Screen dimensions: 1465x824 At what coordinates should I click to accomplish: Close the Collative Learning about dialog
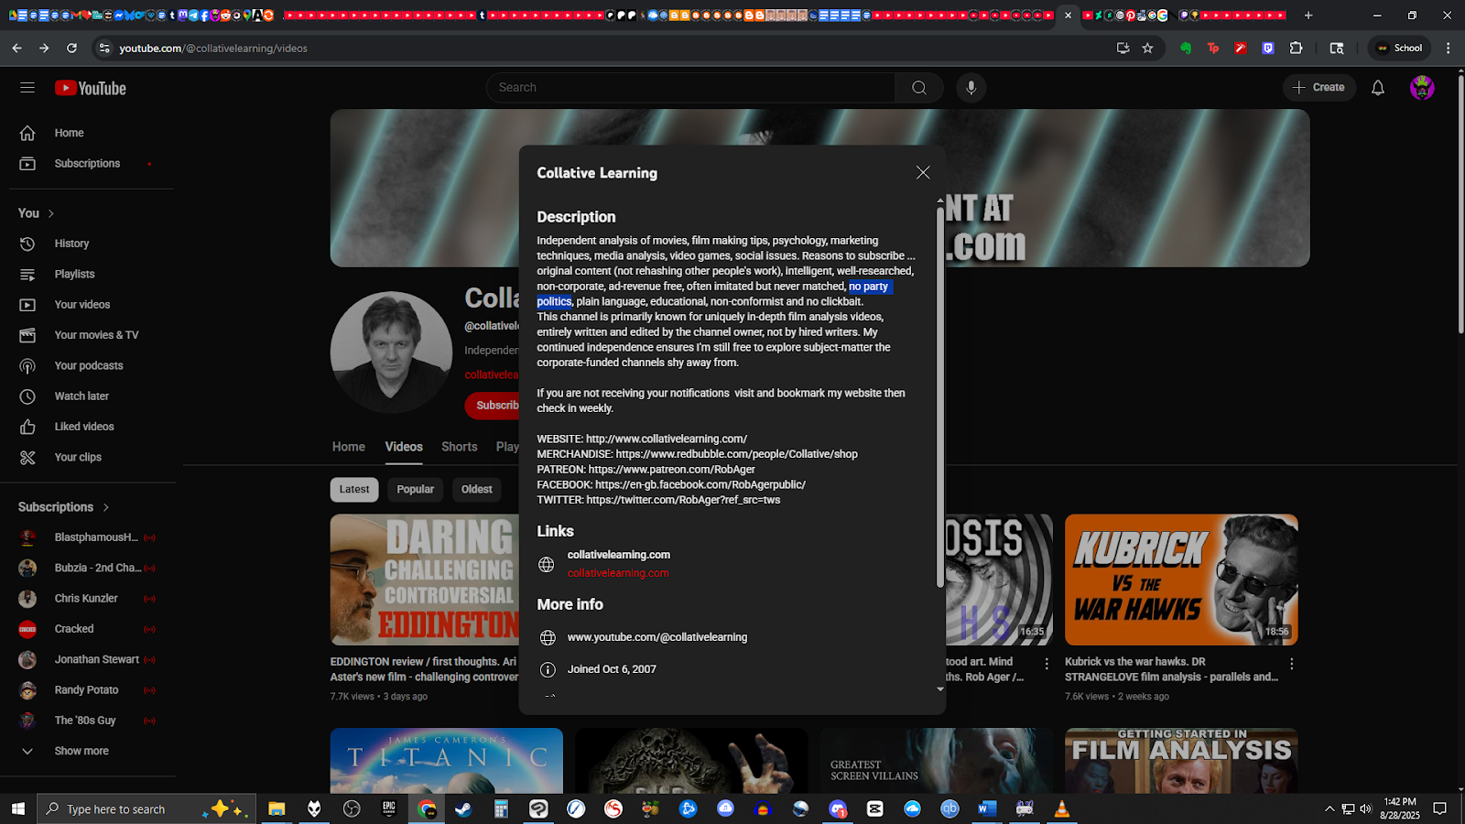[923, 173]
